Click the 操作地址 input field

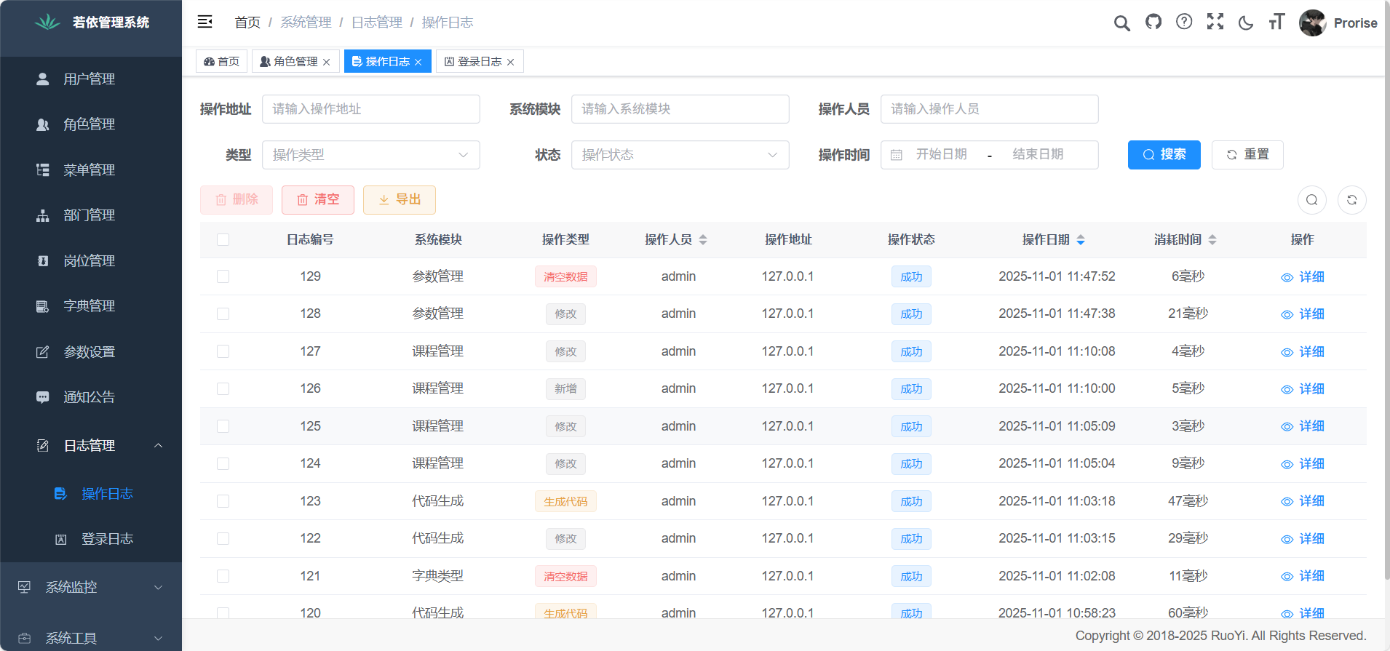tap(370, 109)
